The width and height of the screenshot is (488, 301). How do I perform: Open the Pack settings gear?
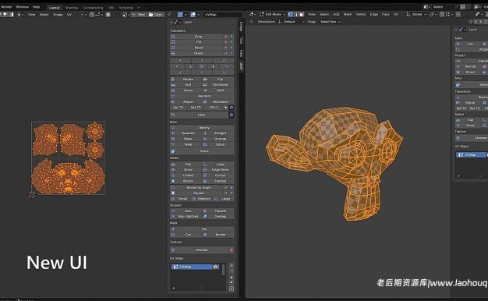click(232, 115)
